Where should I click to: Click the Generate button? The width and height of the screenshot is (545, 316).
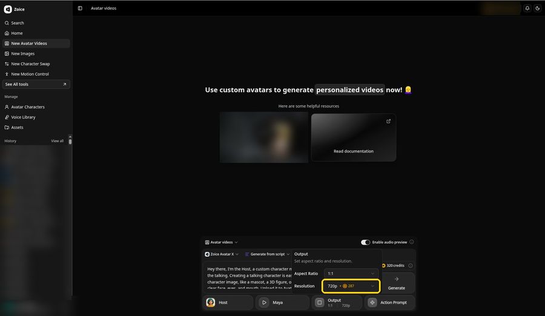[x=396, y=283]
